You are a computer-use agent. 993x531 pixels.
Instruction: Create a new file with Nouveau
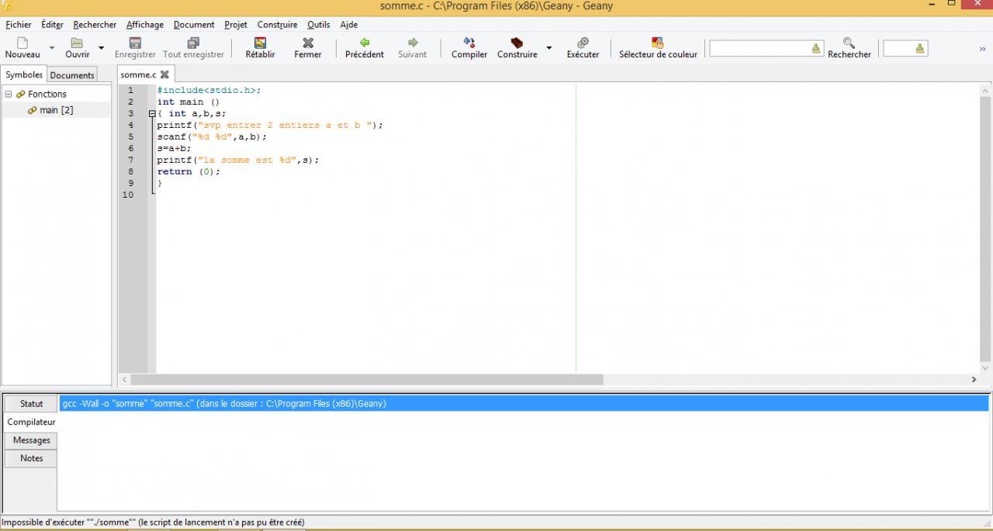pyautogui.click(x=22, y=43)
